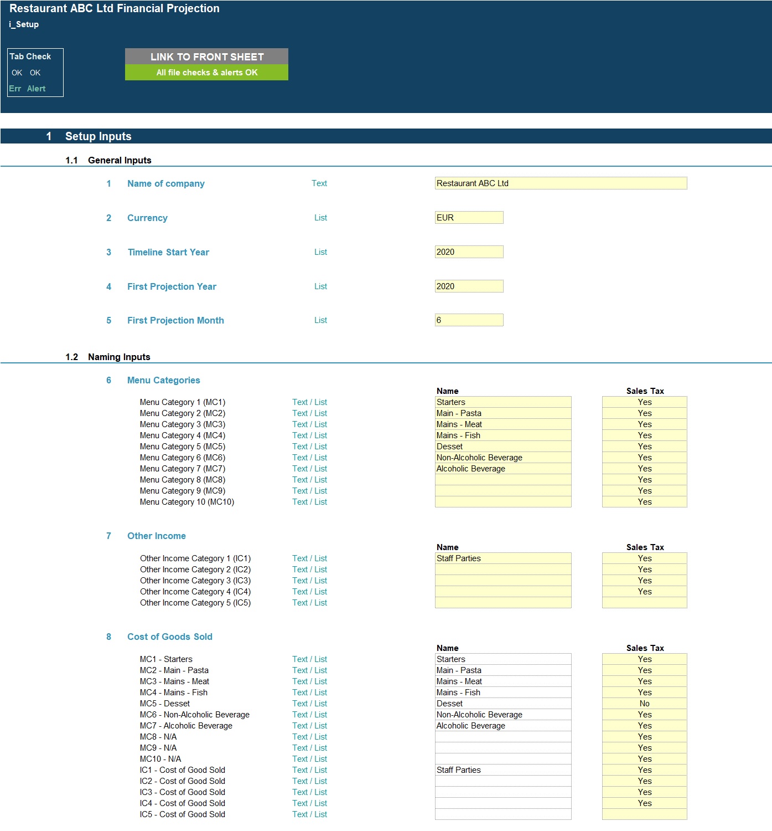772x831 pixels.
Task: Click the 'Tab Check' label
Action: click(30, 57)
